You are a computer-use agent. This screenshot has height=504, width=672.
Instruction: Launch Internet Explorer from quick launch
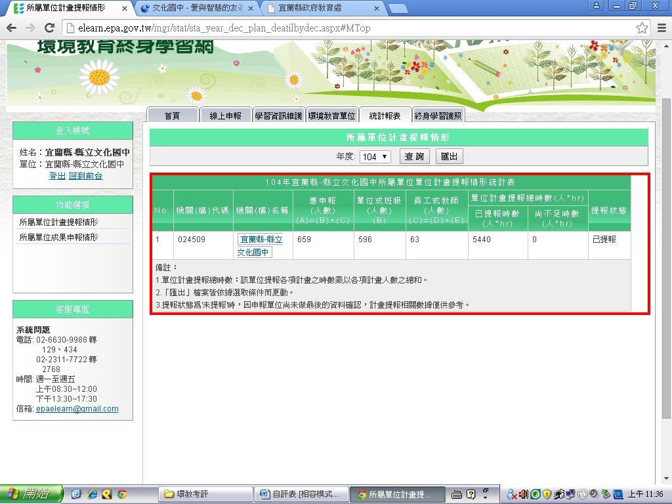(x=92, y=494)
